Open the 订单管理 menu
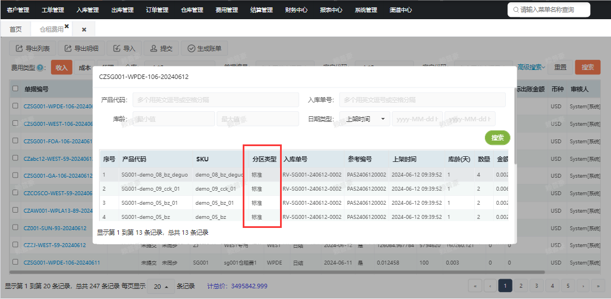The width and height of the screenshot is (611, 299). pos(157,10)
